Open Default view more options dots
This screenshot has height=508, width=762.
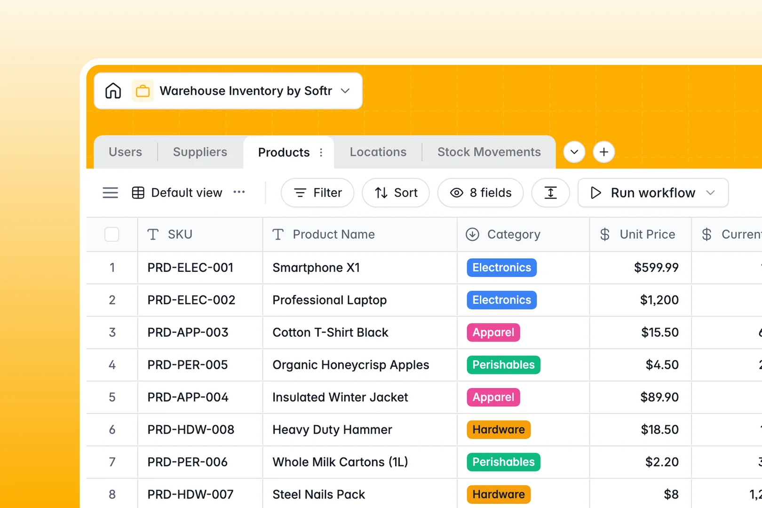(x=239, y=192)
